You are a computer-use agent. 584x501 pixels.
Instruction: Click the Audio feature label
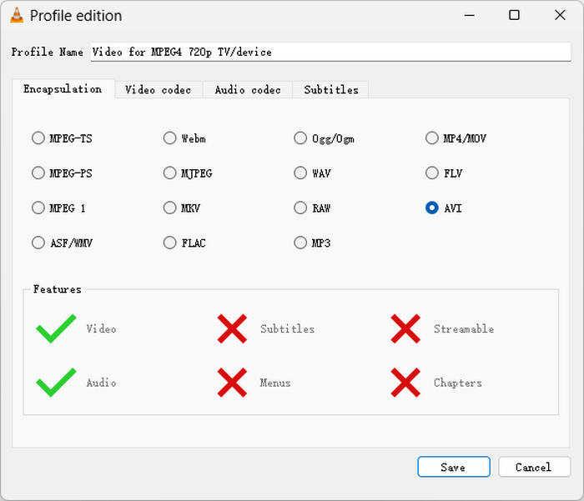coord(101,383)
